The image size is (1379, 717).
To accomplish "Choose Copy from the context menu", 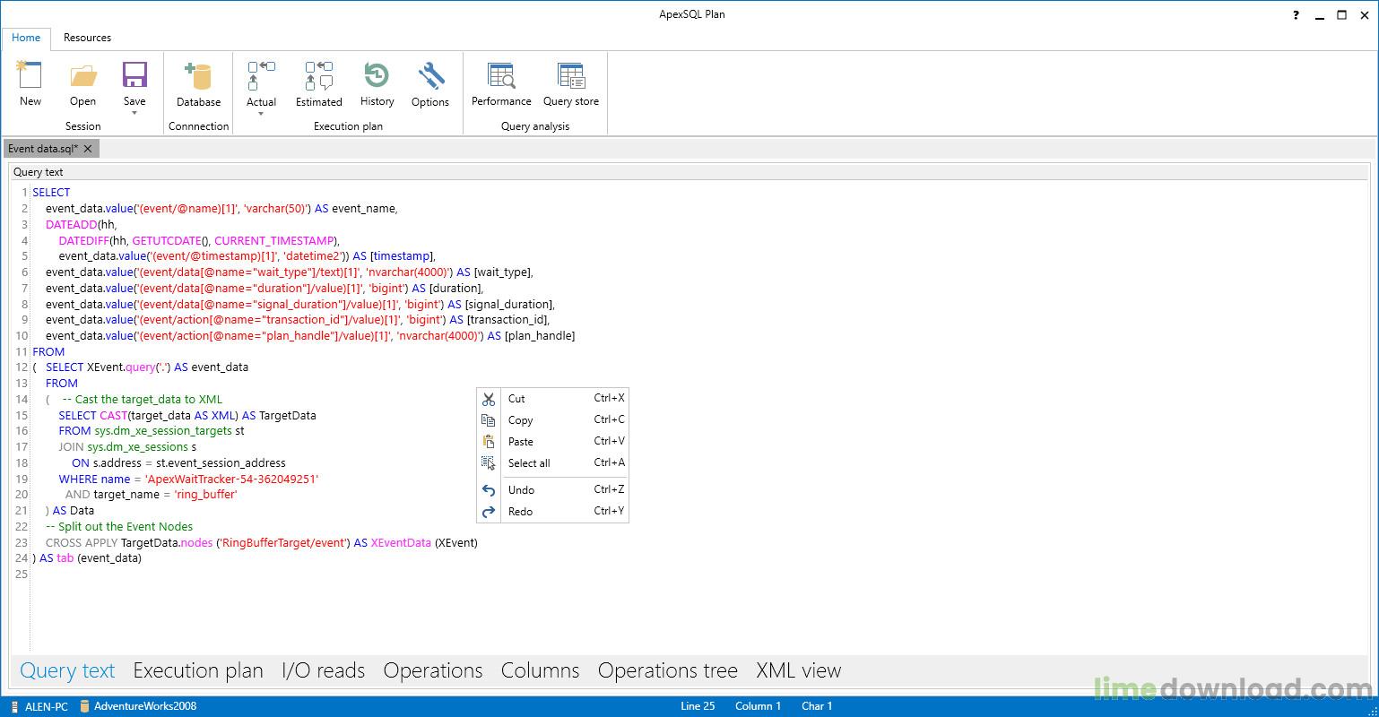I will (x=520, y=420).
